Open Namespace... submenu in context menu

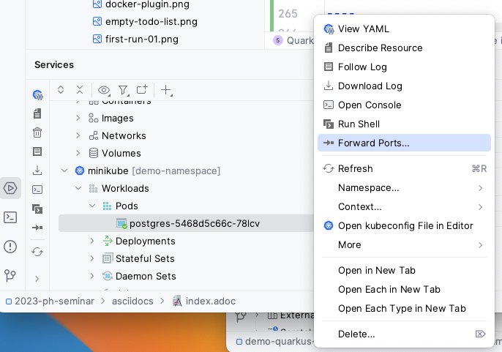404,187
